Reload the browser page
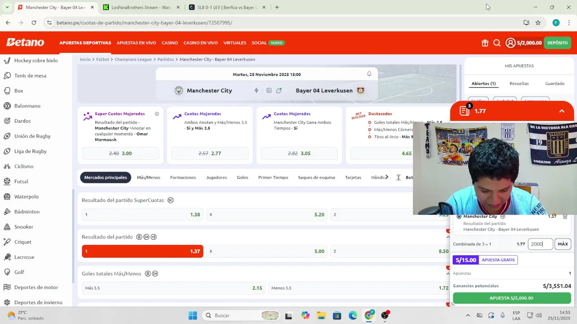The width and height of the screenshot is (577, 324). pos(34,22)
